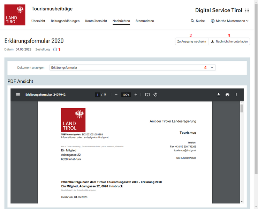This screenshot has width=258, height=209.
Task: Click the Zustellung info icon
Action: (x=55, y=50)
